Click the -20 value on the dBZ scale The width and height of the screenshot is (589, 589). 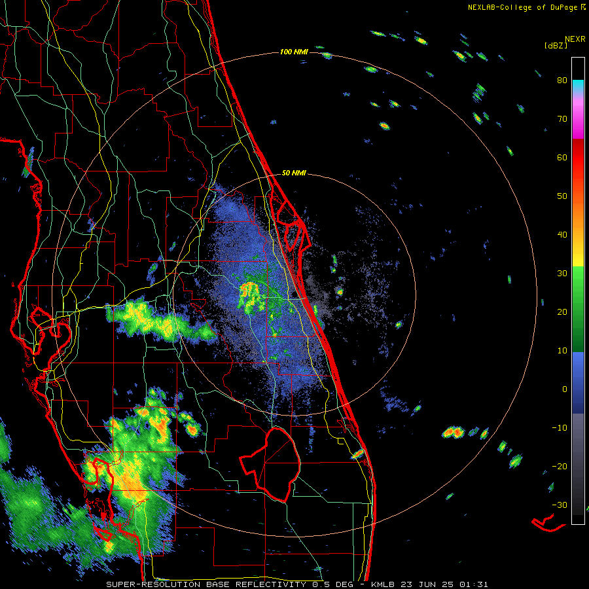[x=560, y=467]
